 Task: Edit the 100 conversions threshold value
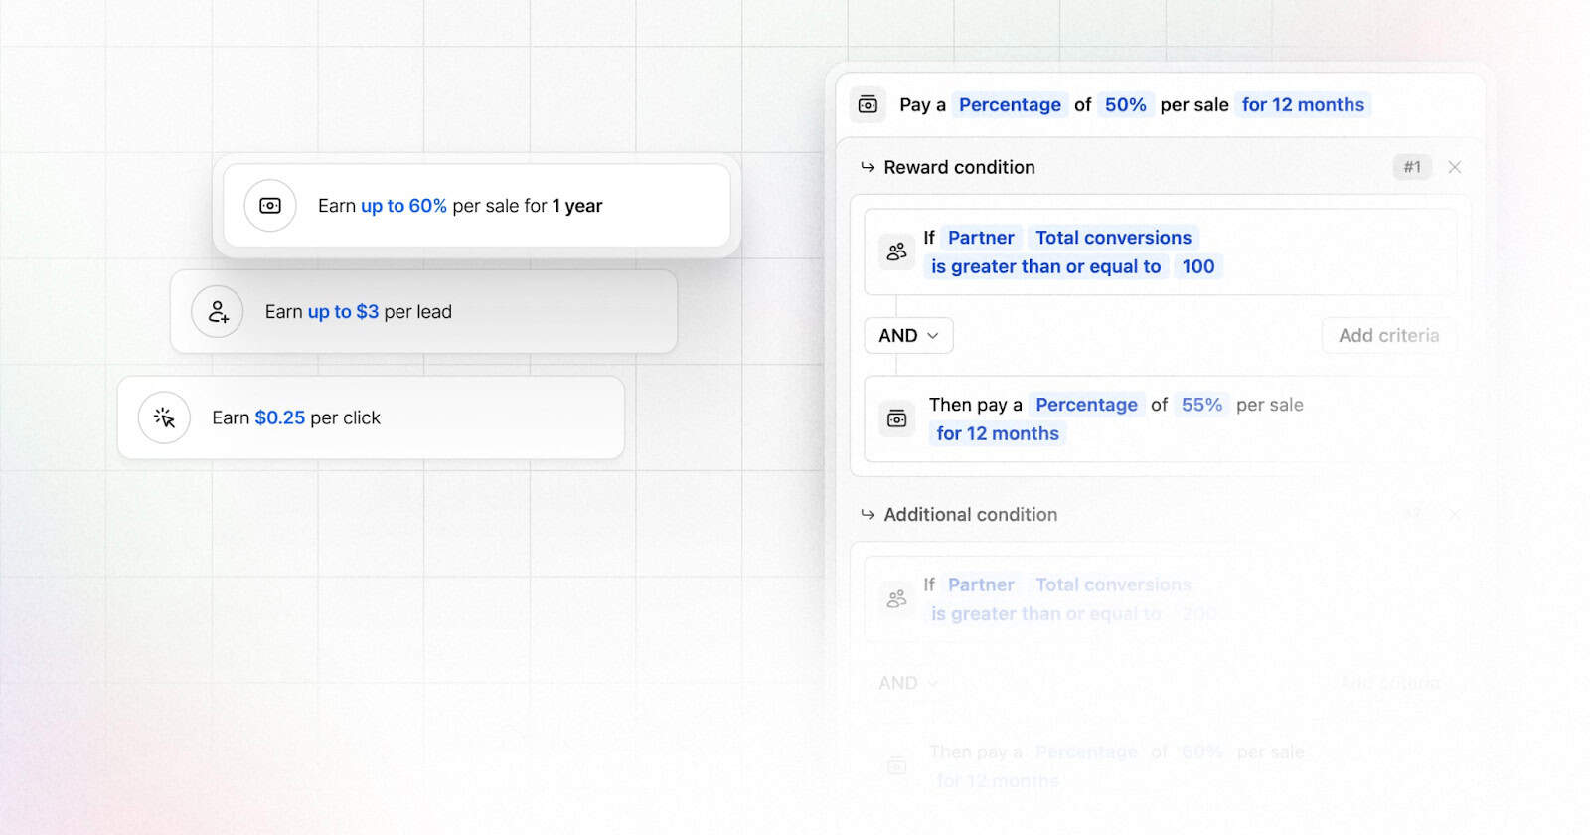(x=1197, y=266)
